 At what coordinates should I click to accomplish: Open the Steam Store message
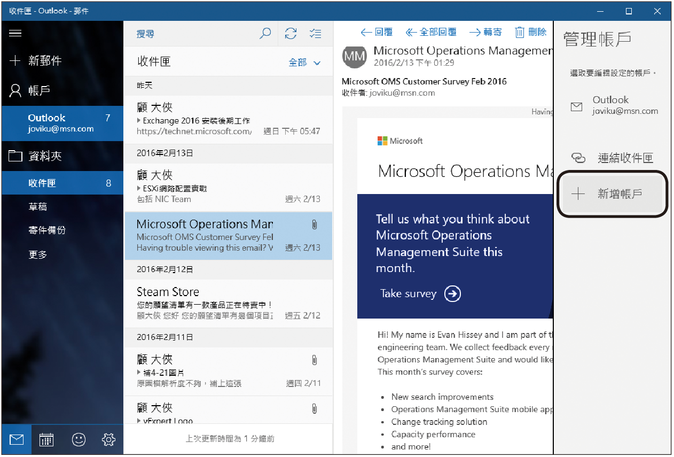pos(229,303)
